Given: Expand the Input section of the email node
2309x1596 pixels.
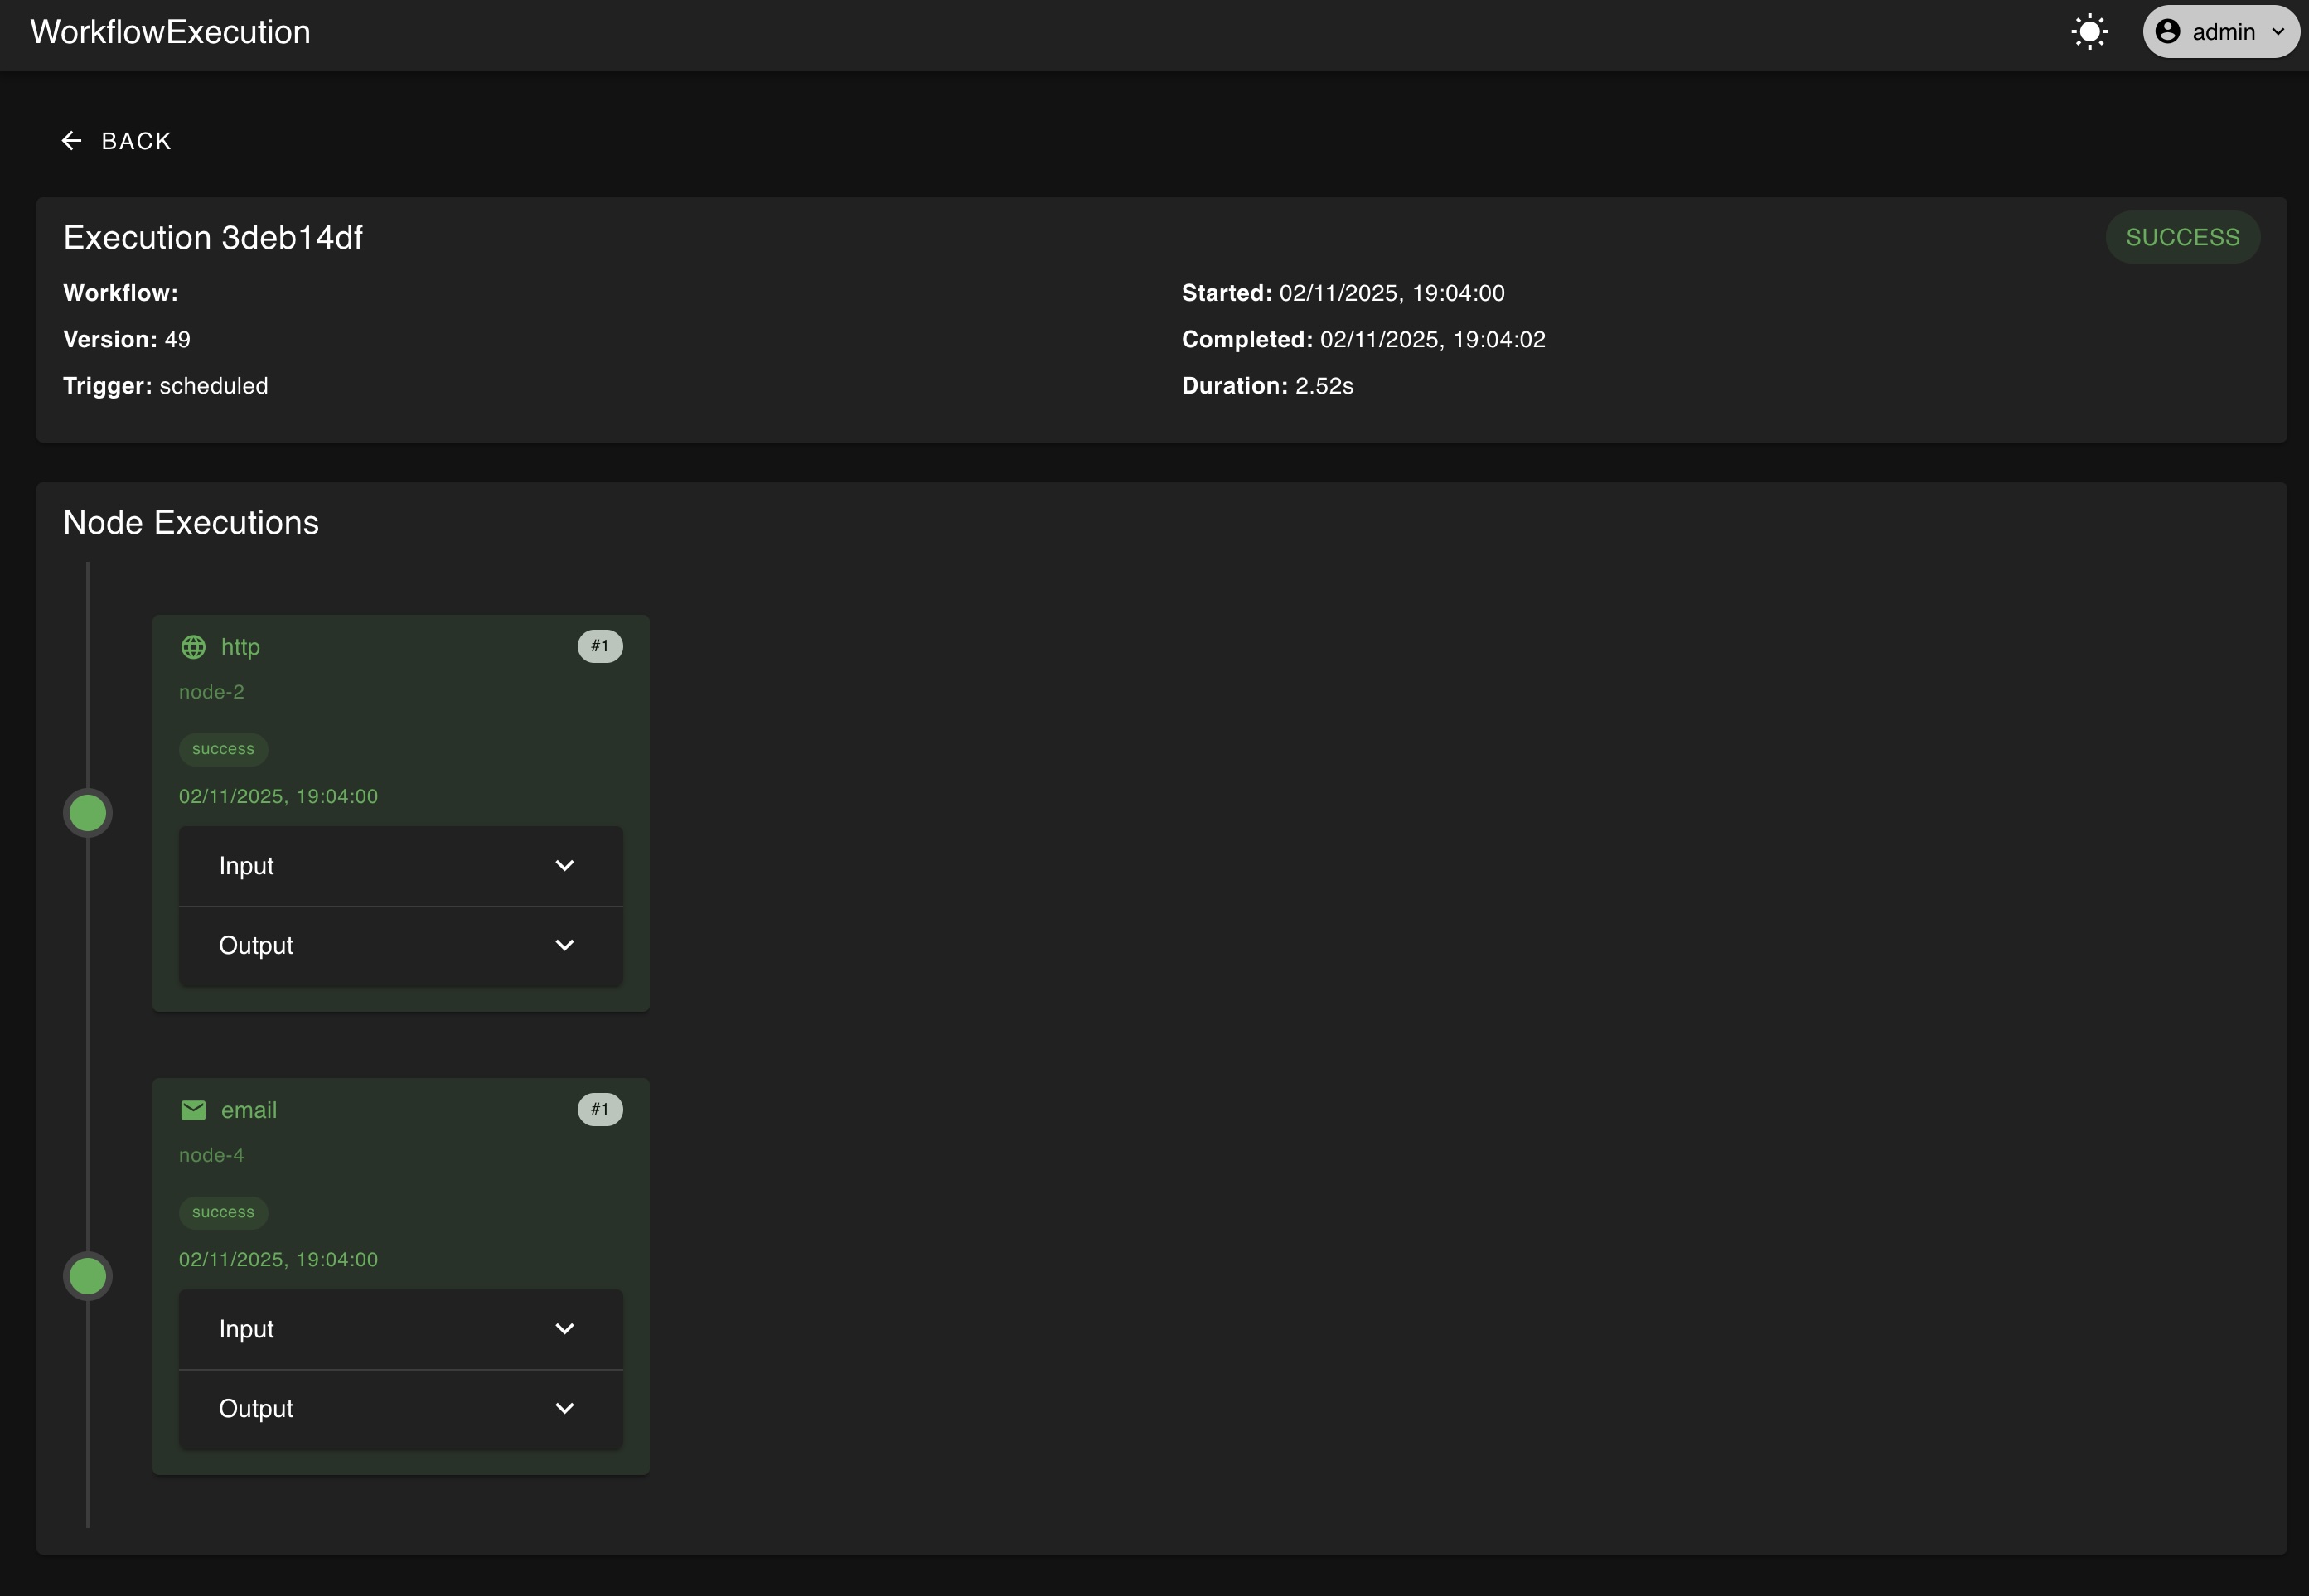Looking at the screenshot, I should coord(400,1328).
